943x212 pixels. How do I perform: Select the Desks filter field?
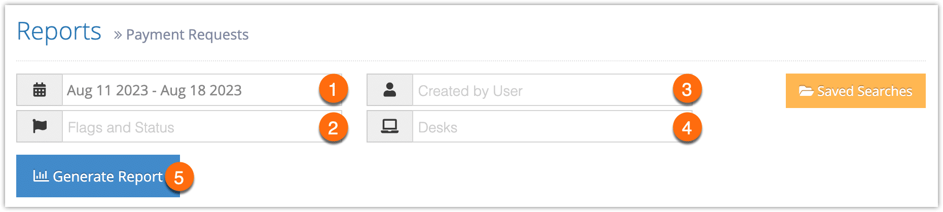[552, 126]
